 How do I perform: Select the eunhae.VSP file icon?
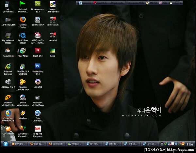(38, 22)
